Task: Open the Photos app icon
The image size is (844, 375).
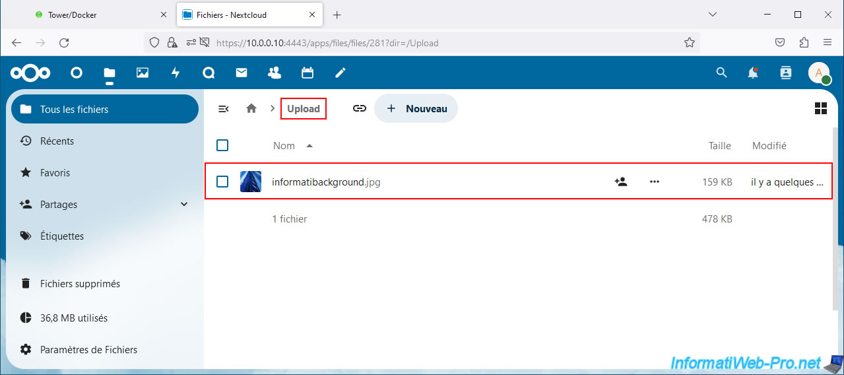Action: pos(143,73)
